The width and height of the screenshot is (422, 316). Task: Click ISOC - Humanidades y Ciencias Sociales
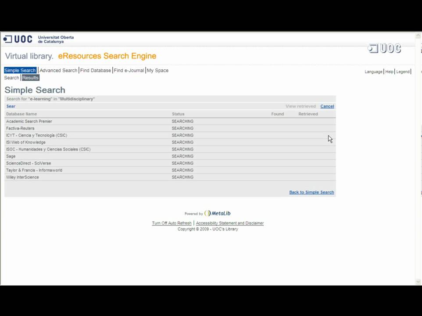[x=48, y=149]
